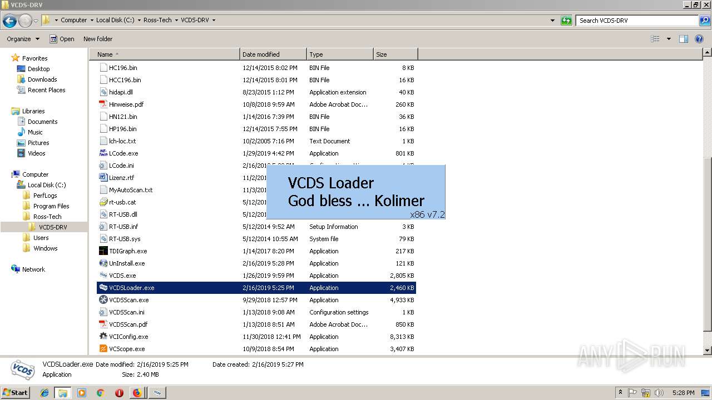Expand the Computer breadcrumb arrow
The width and height of the screenshot is (712, 400).
click(92, 20)
